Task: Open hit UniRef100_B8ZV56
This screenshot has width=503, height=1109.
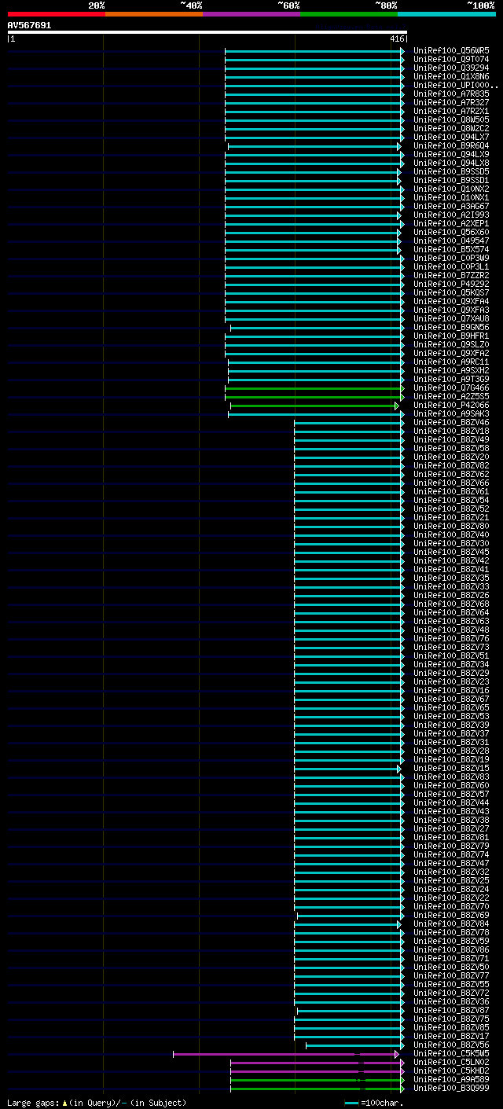Action: (x=451, y=1045)
